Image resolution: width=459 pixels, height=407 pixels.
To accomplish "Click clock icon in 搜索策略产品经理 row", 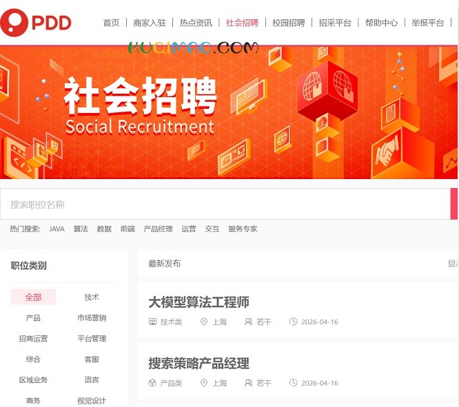I will [294, 383].
